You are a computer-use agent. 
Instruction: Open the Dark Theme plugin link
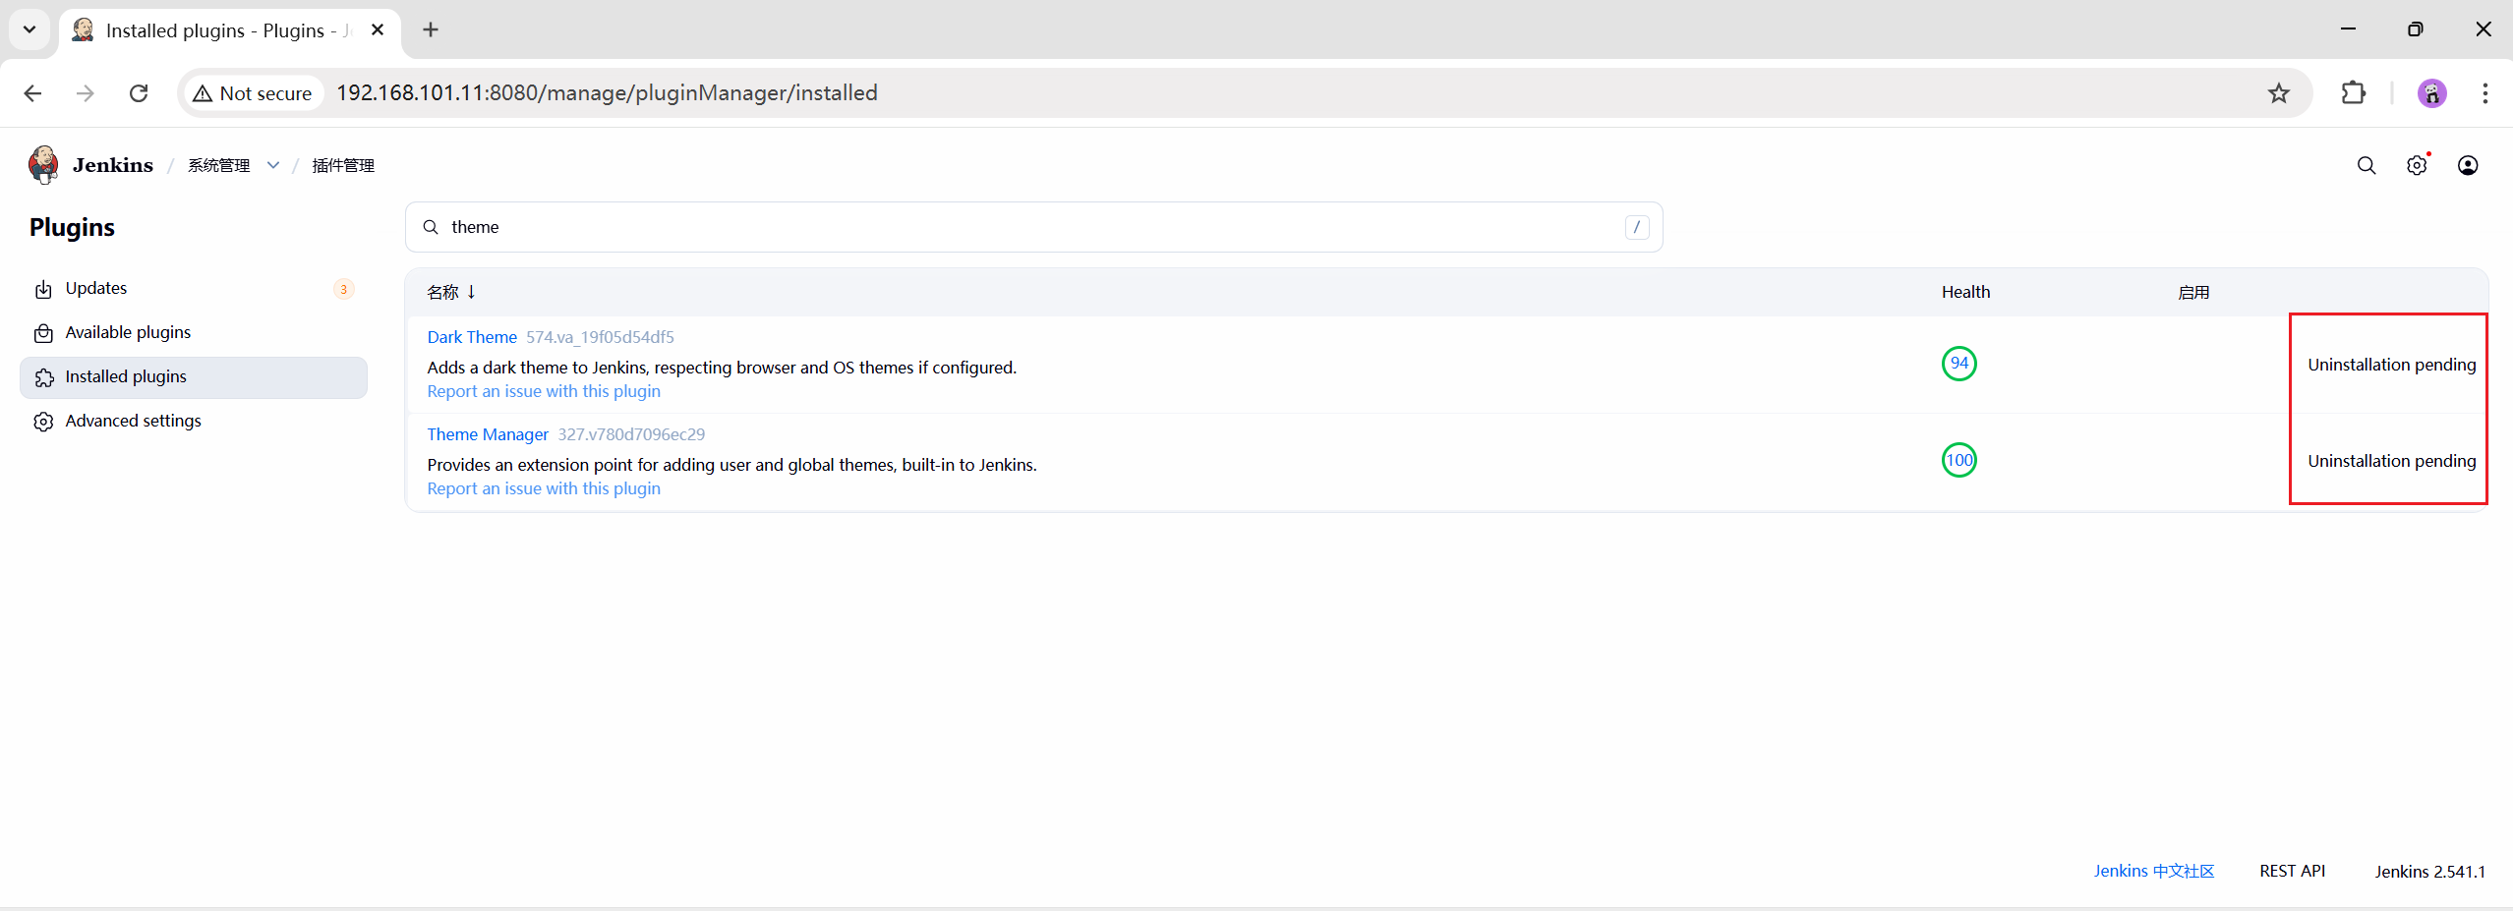pos(472,337)
